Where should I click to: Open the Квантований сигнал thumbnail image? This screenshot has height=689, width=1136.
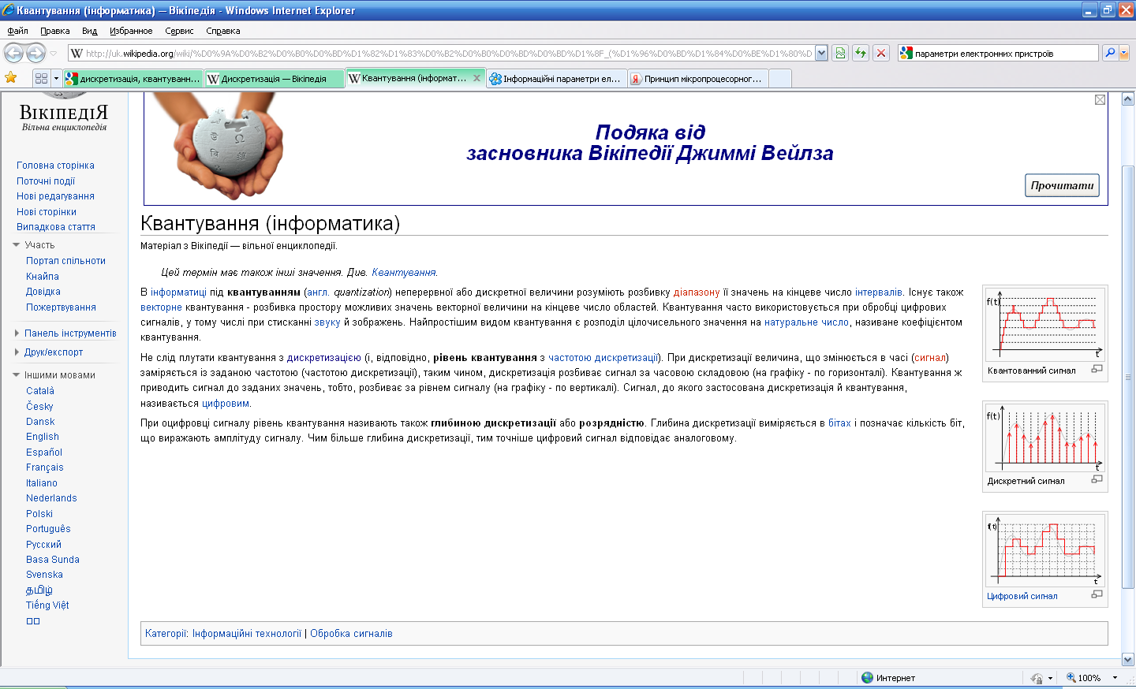point(1044,324)
